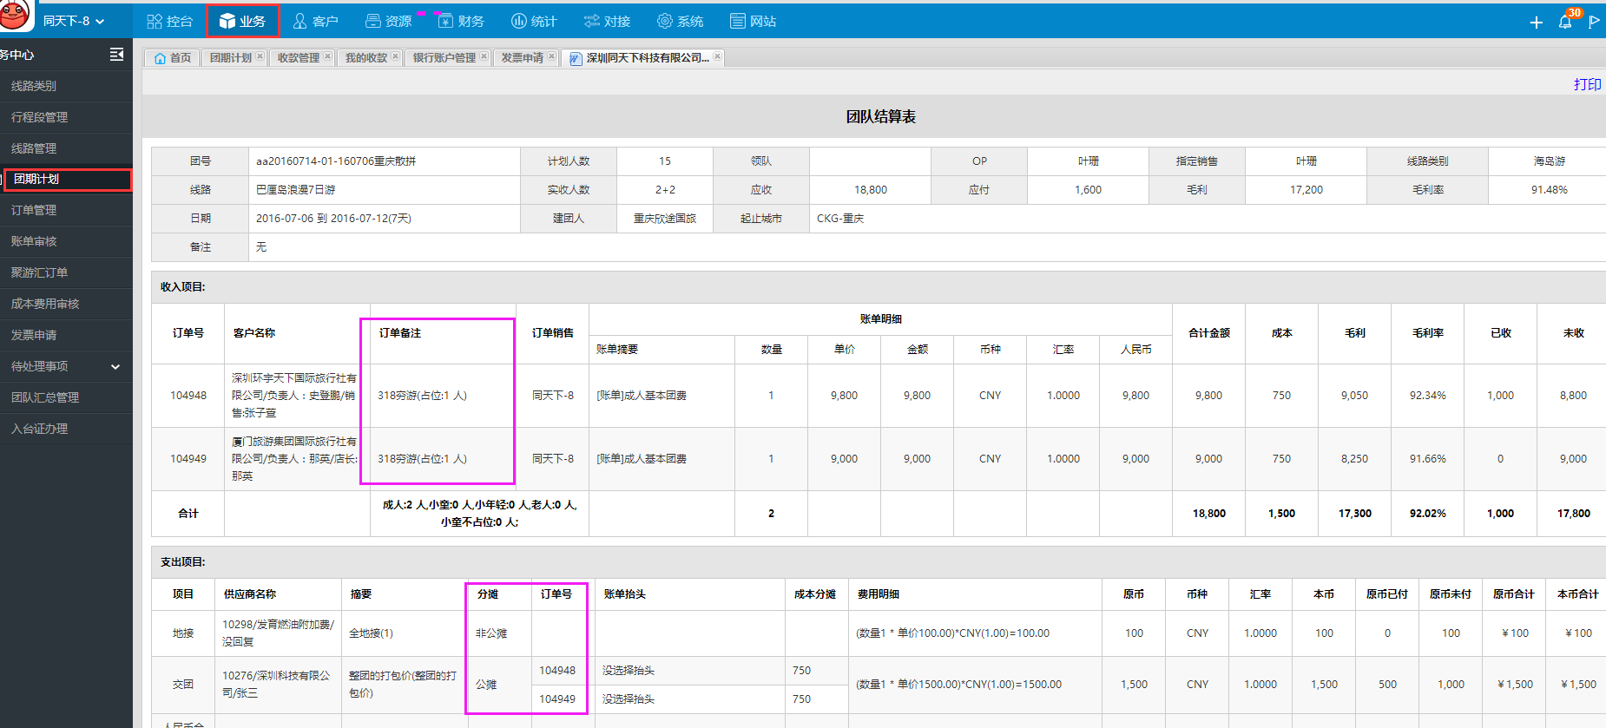1606x728 pixels.
Task: Click the route name 巴厘岛浪漫7日游
Action: (x=295, y=190)
